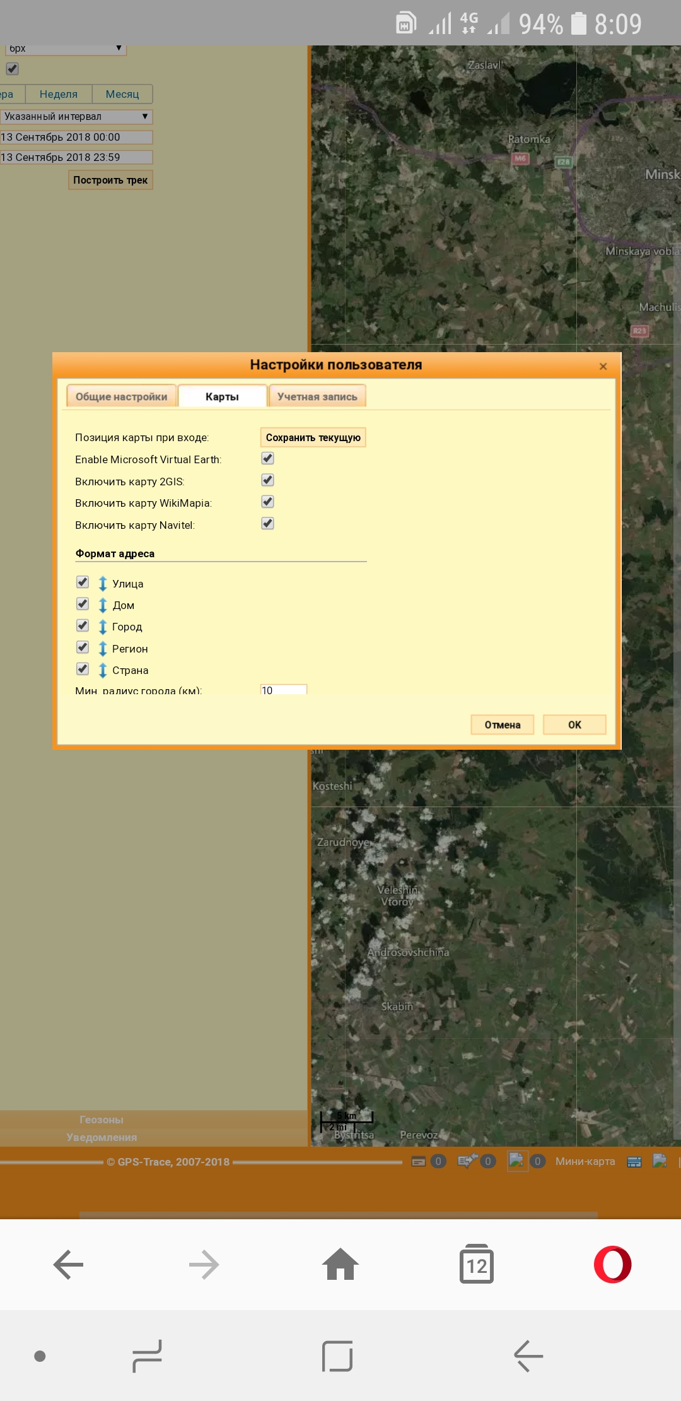Uncheck the WikiMapia map checkbox
Screen dimensions: 681x1401
pos(268,502)
